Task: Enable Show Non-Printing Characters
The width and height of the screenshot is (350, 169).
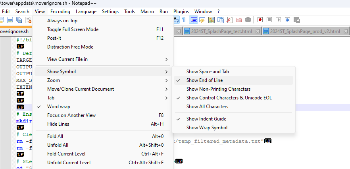Action: 233,89
